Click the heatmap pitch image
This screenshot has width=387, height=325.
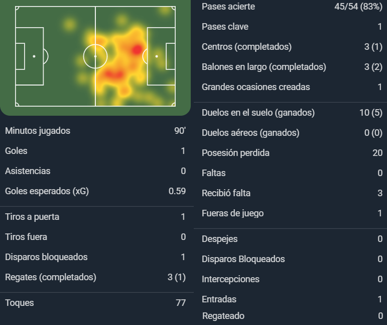click(x=95, y=56)
